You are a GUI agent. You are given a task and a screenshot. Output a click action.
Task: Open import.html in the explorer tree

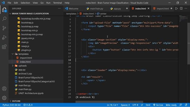pyautogui.click(x=26, y=58)
